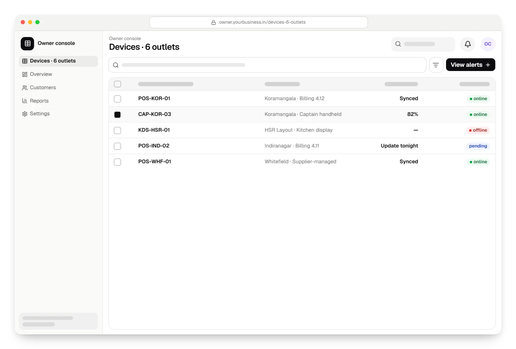Click the magnifier icon in the devices search bar
The image size is (516, 349).
(116, 65)
